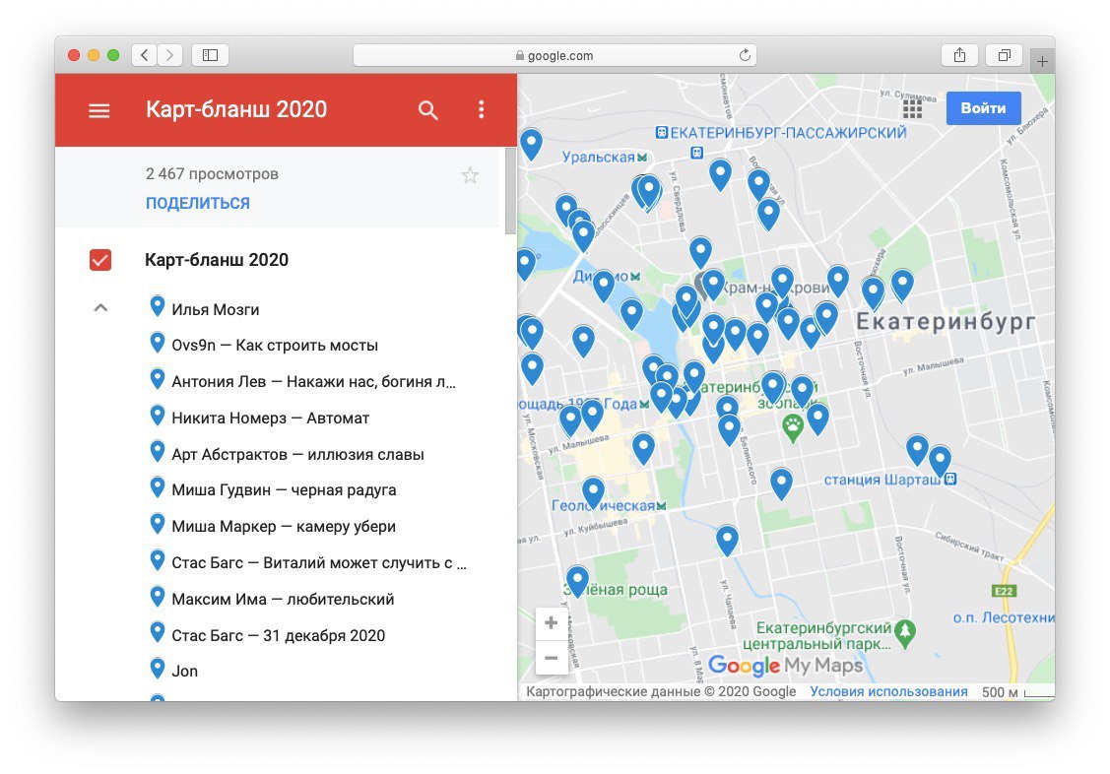Toggle the Safari sidebar button
The height and width of the screenshot is (774, 1110).
pos(210,55)
